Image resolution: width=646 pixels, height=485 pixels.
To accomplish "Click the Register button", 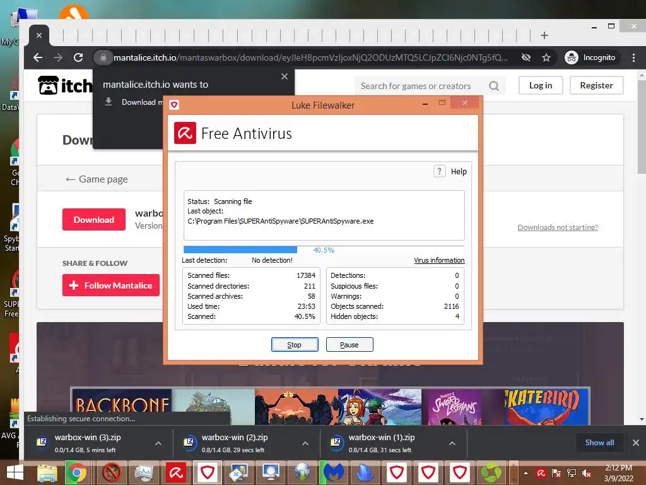I will coord(596,85).
